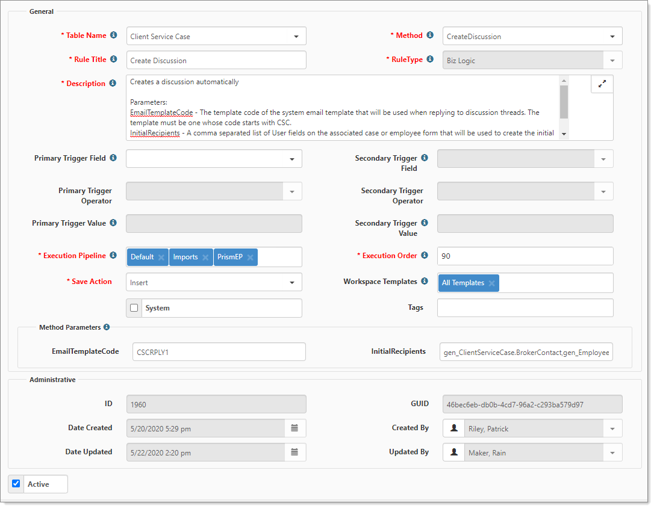The width and height of the screenshot is (651, 506).
Task: Open the Table Name dropdown
Action: coord(296,37)
